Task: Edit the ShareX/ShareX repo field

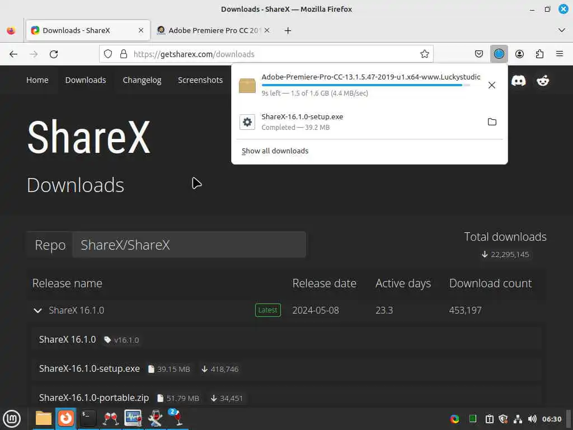Action: point(189,245)
